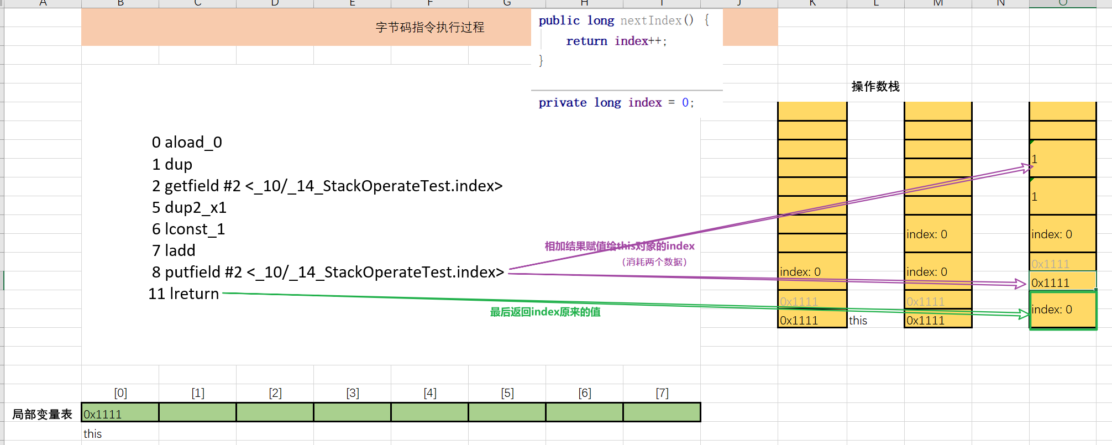Select the [4] index label
1112x445 pixels.
[x=430, y=393]
